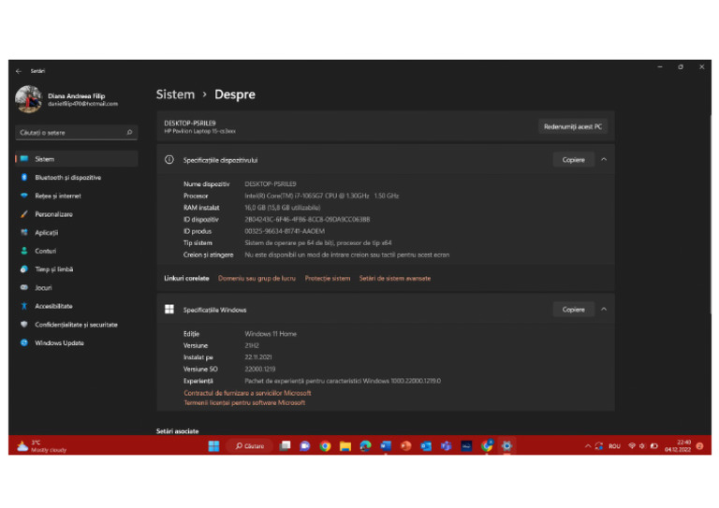This screenshot has height=508, width=719.
Task: Open Google Chrome from taskbar
Action: pyautogui.click(x=325, y=446)
